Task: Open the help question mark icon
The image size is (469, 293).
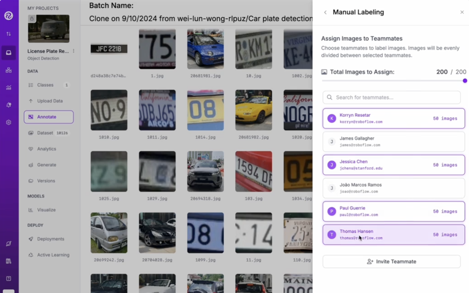Action: point(9,278)
